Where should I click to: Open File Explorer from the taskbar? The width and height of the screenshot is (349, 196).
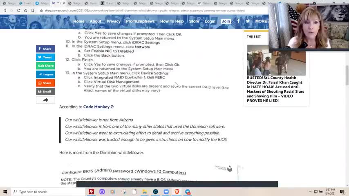145,192
